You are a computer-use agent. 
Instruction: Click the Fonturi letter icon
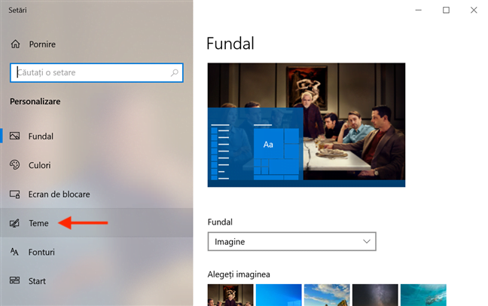[x=15, y=252]
